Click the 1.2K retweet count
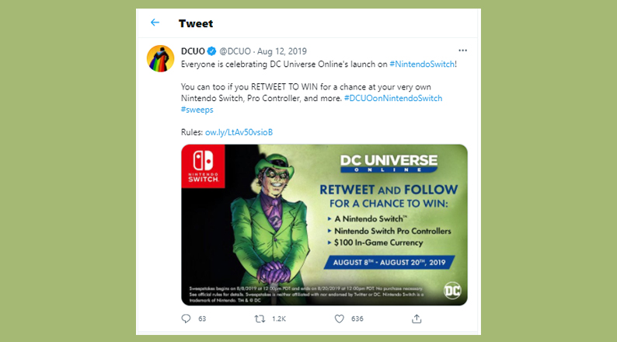This screenshot has width=617, height=342. click(279, 319)
